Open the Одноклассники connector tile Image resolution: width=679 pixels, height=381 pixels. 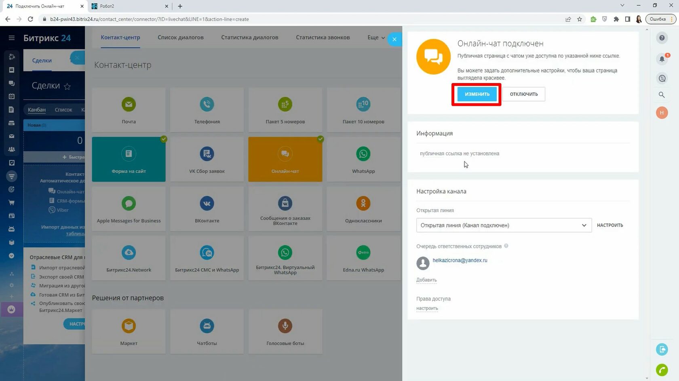tap(363, 209)
